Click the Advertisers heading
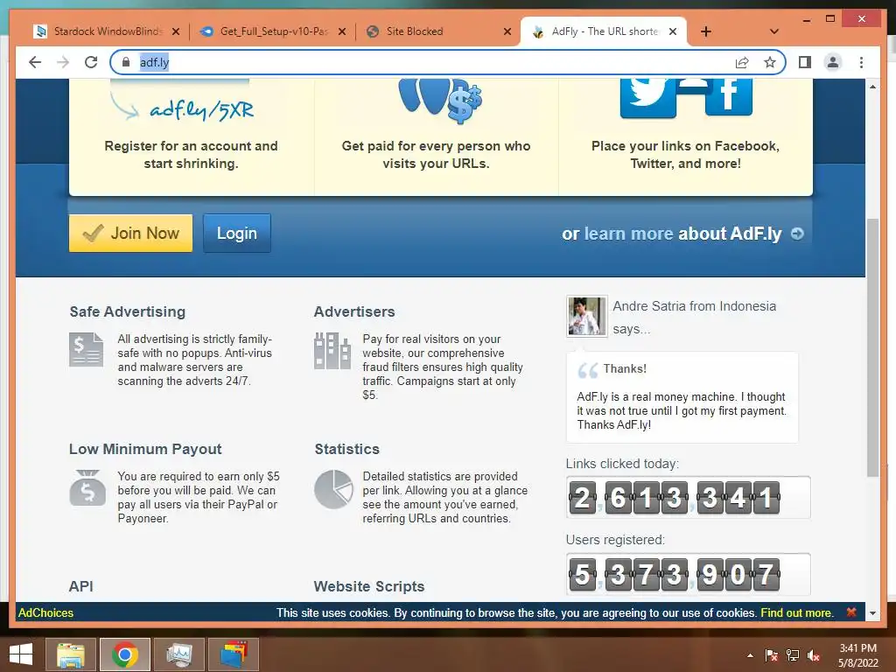The height and width of the screenshot is (672, 896). (354, 311)
